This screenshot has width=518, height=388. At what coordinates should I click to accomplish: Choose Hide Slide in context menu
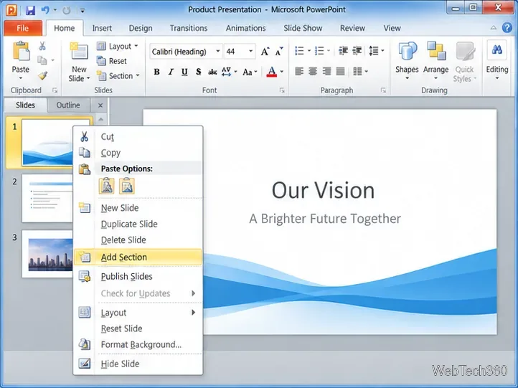tap(138, 364)
